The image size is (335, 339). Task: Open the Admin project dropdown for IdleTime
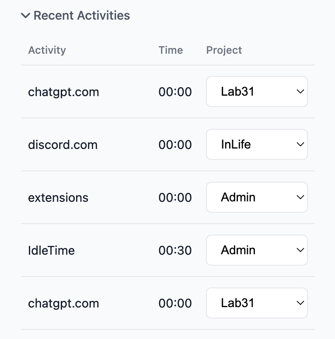(257, 250)
